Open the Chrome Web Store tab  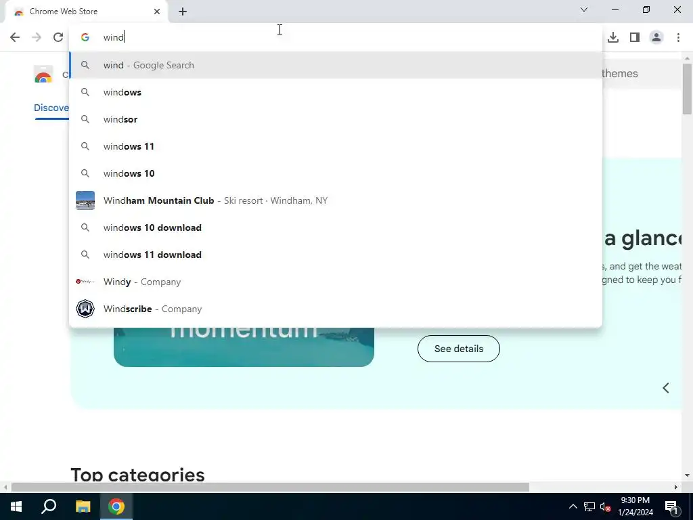86,12
